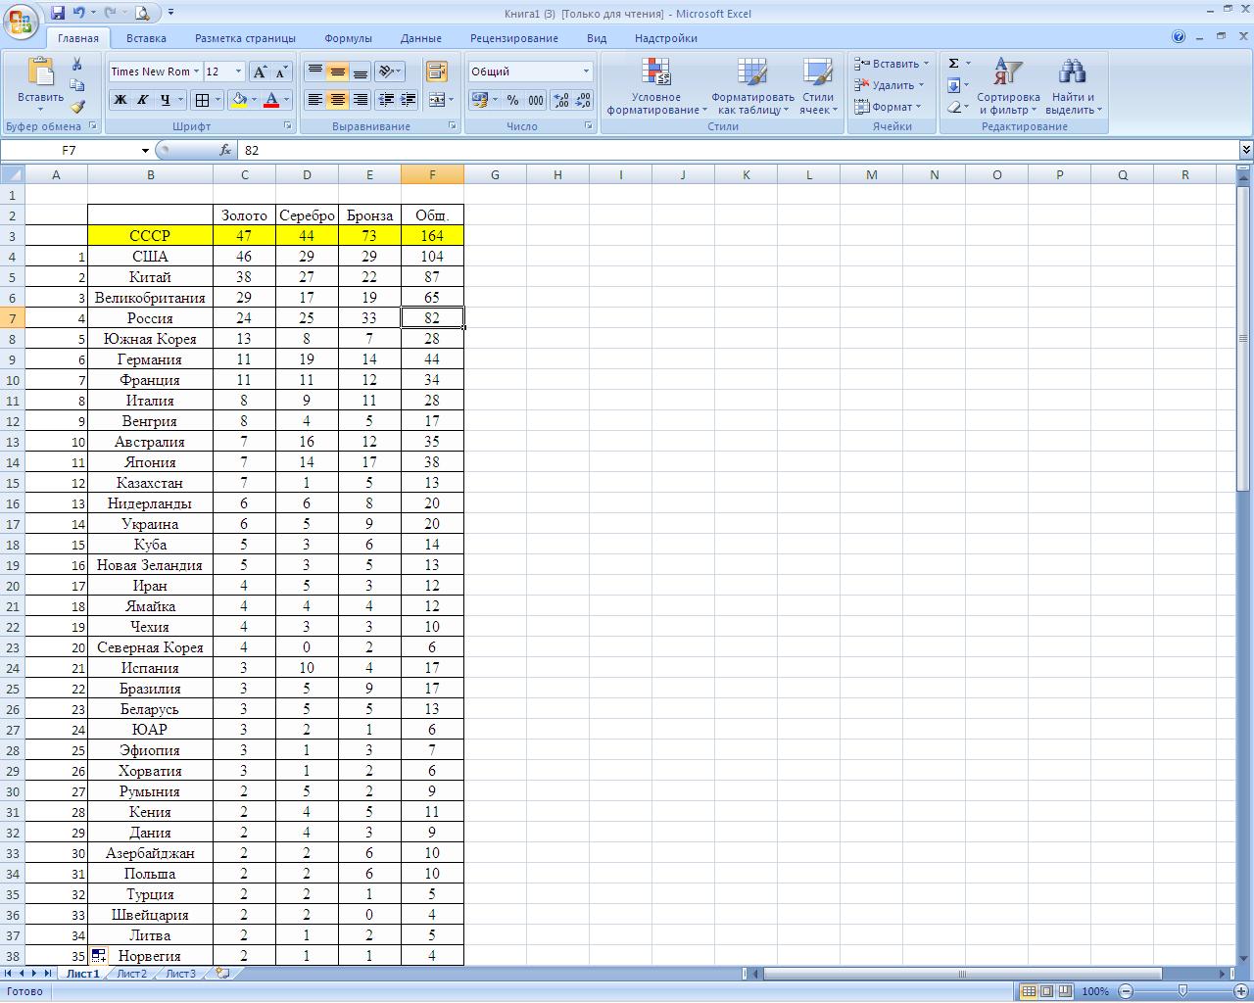Open the Name Box dropdown arrow

pyautogui.click(x=145, y=151)
